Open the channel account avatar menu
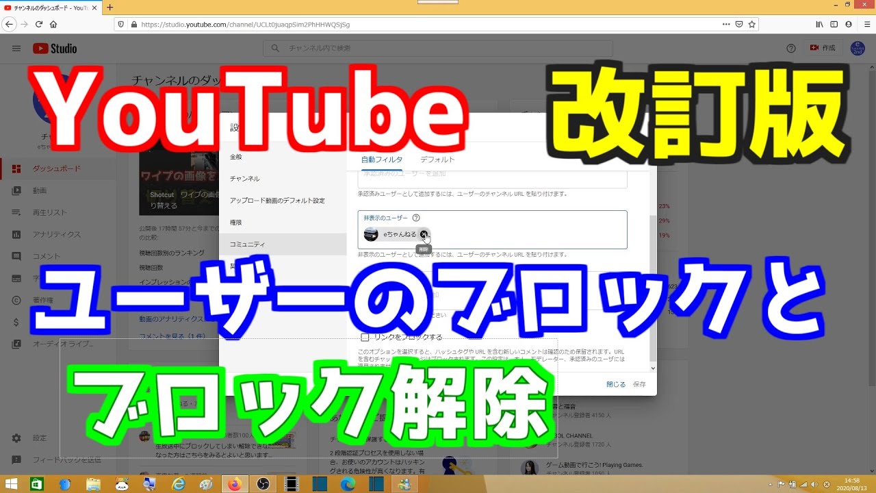 point(858,49)
